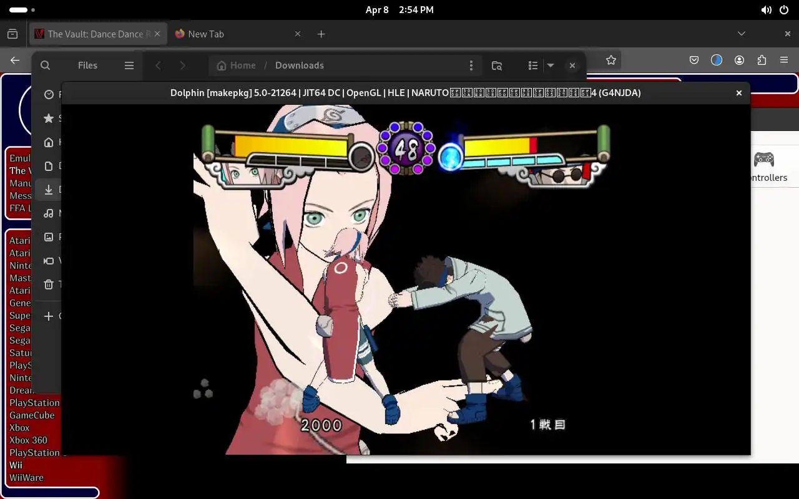This screenshot has width=799, height=499.
Task: Go forward in Files navigation
Action: click(182, 65)
